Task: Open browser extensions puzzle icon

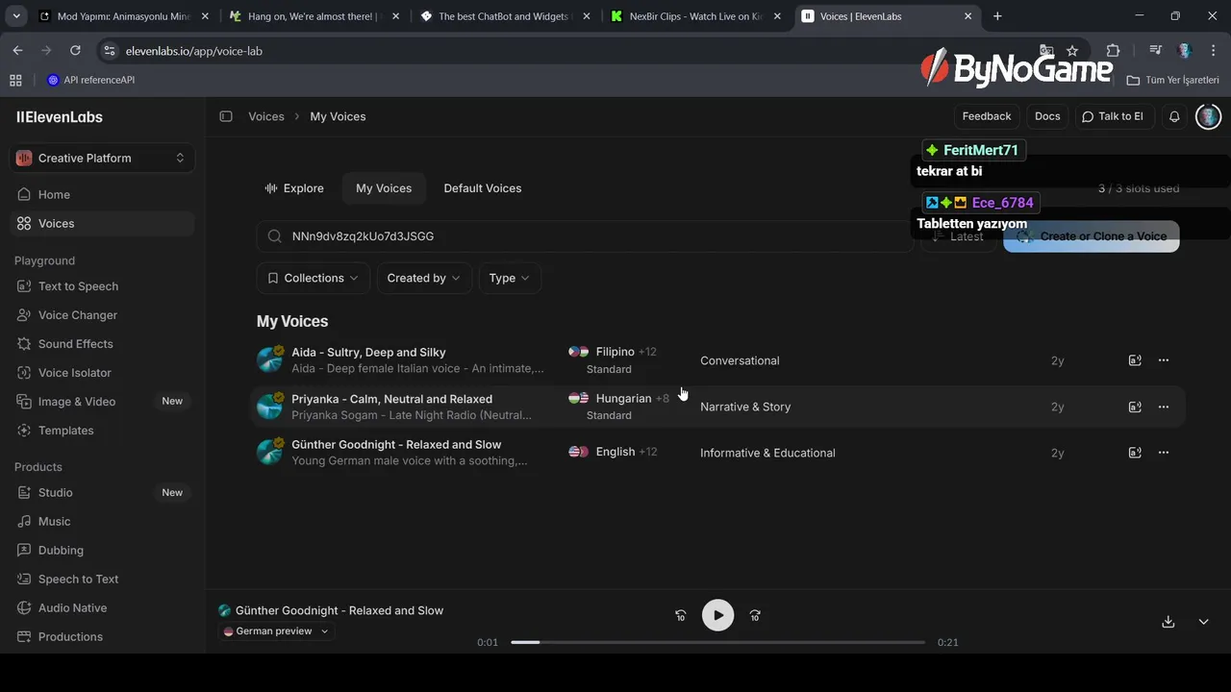Action: click(1114, 51)
